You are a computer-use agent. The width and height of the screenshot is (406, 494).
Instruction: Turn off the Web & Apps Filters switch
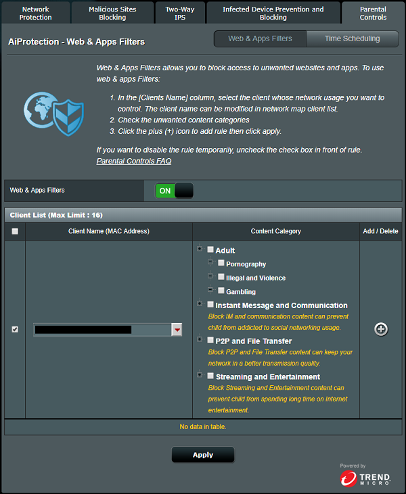click(x=175, y=191)
